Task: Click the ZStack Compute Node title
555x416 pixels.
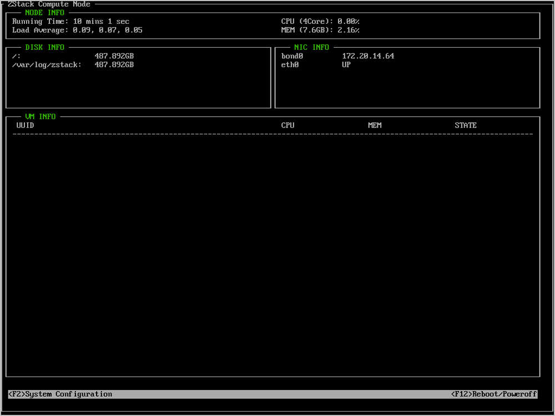Action: [49, 4]
